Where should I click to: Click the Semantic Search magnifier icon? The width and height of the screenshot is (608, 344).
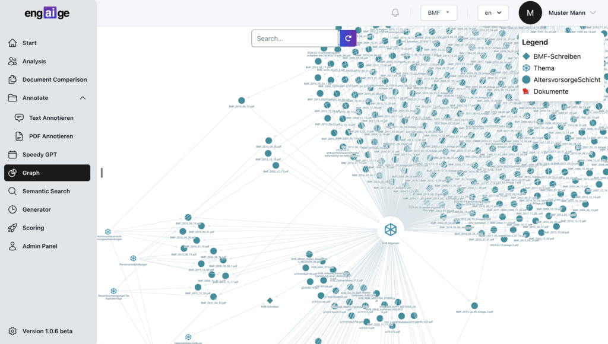[12, 191]
